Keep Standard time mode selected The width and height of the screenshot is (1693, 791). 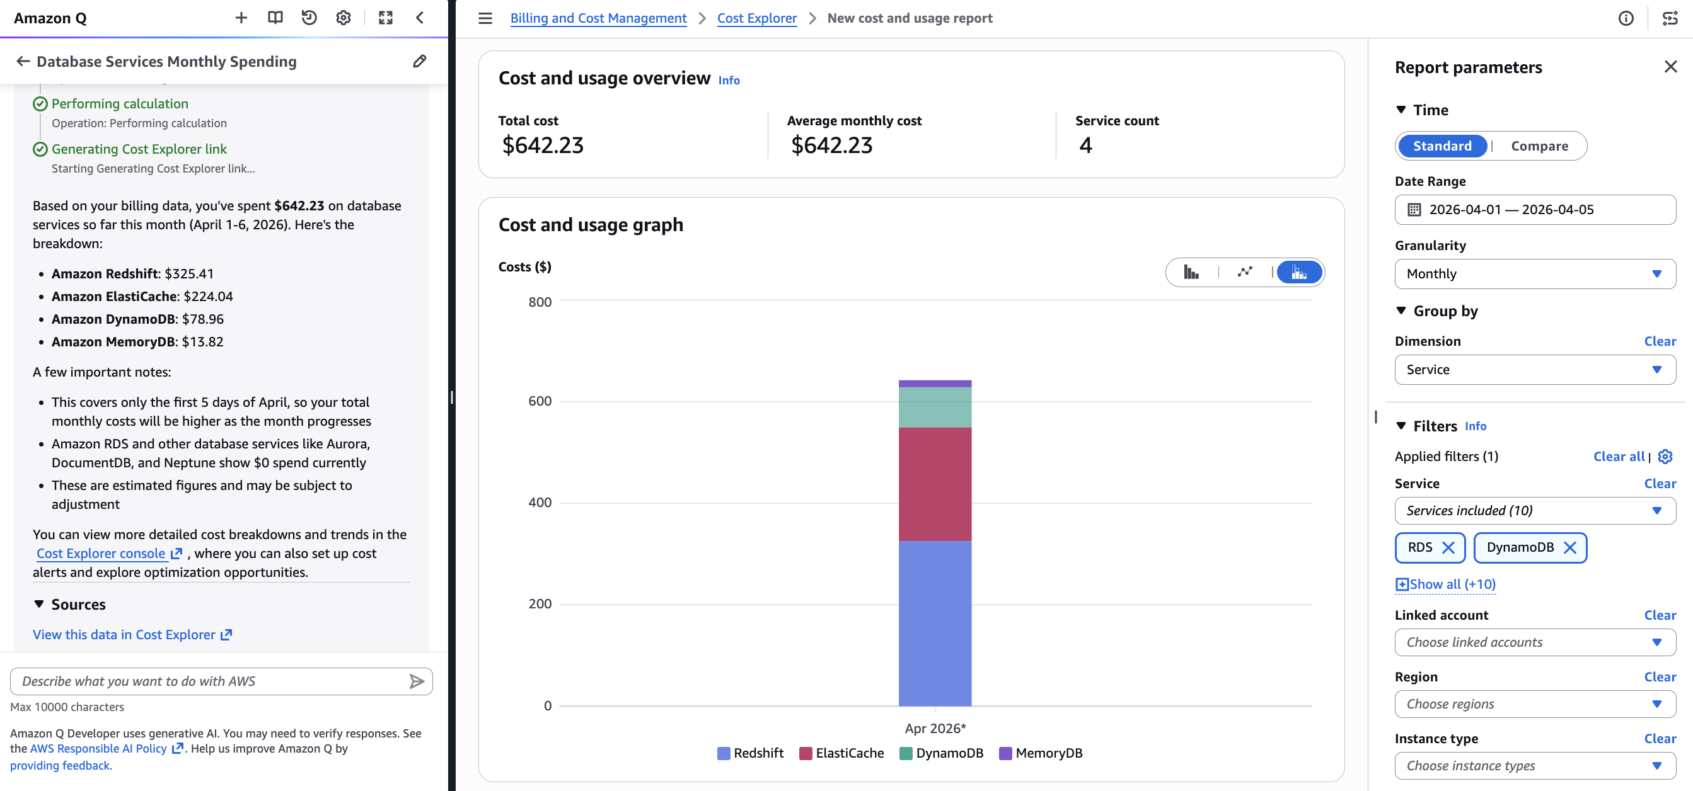1442,145
